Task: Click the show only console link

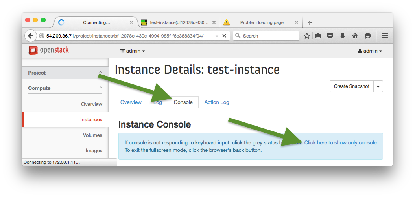Action: tap(340, 143)
